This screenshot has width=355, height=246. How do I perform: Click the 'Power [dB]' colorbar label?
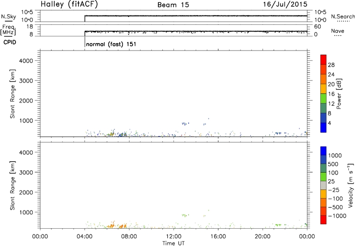pos(339,94)
